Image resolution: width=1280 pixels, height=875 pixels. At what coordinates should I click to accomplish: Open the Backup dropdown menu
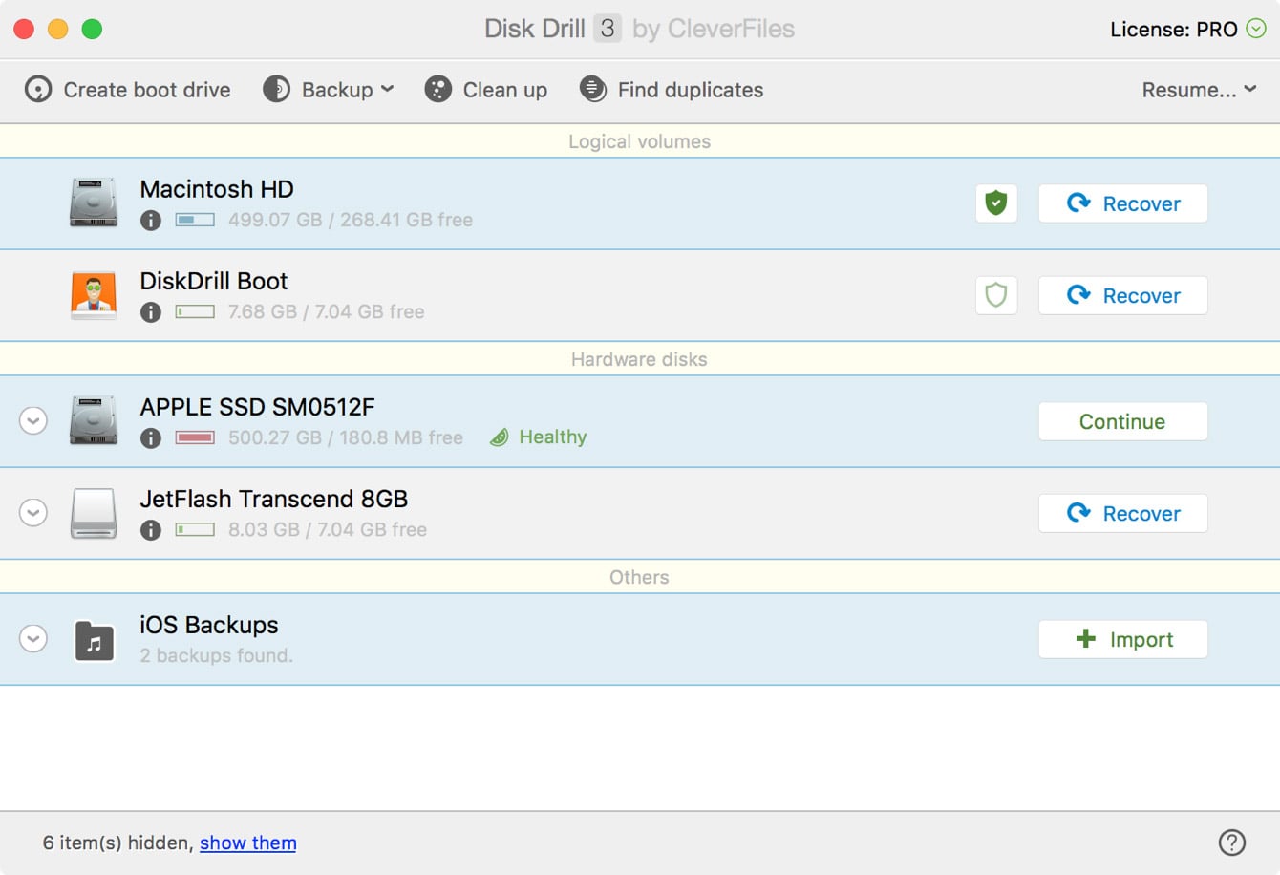329,89
